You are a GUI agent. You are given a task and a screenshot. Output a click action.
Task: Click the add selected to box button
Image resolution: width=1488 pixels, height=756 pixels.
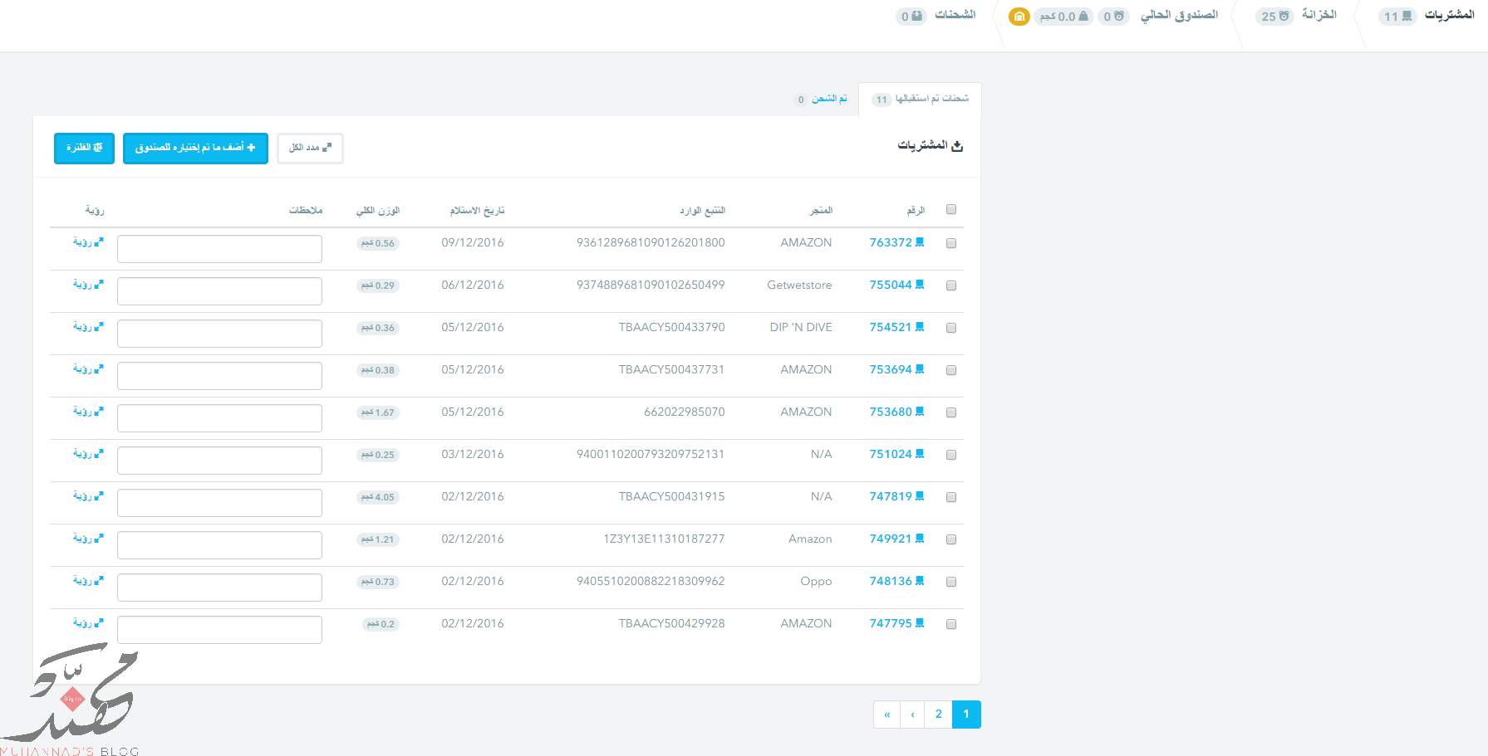[195, 148]
